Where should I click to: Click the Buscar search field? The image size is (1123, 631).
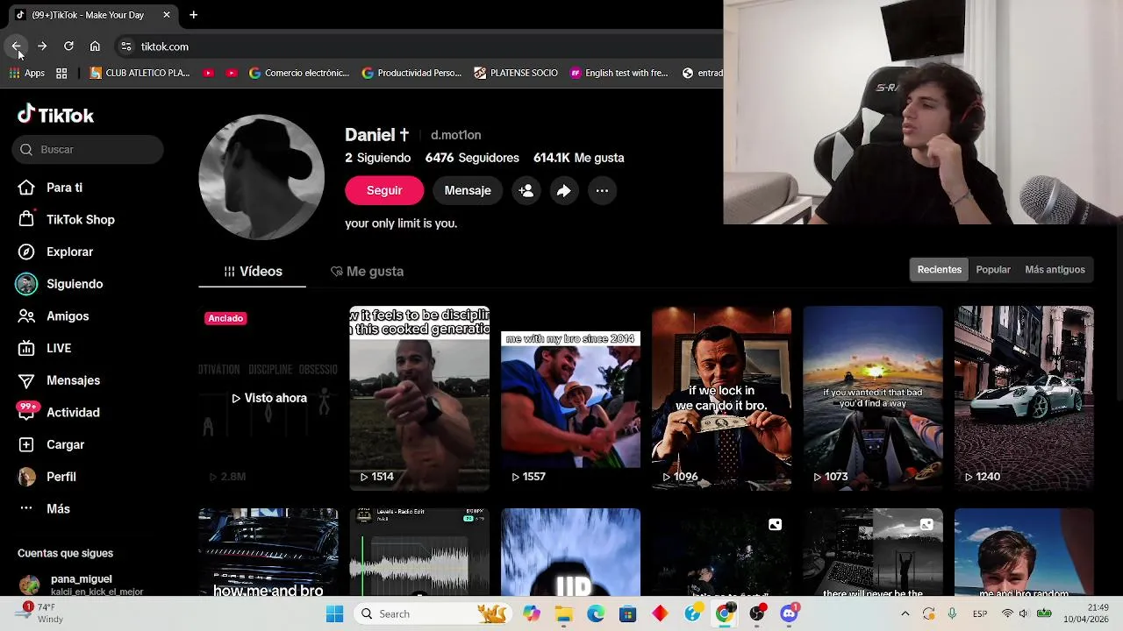[x=88, y=150]
